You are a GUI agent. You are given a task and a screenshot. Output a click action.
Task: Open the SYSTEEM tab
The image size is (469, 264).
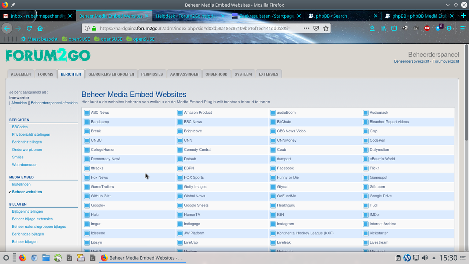(x=243, y=74)
